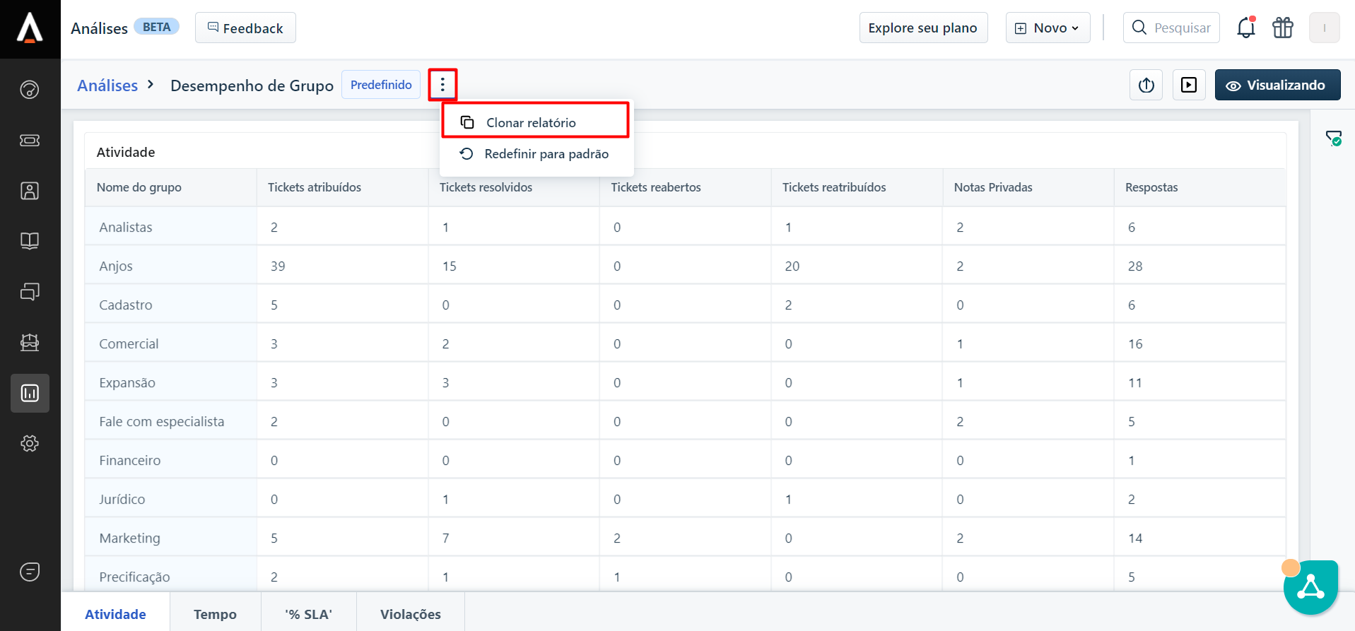This screenshot has height=631, width=1355.
Task: Click the Feedback button
Action: 245,28
